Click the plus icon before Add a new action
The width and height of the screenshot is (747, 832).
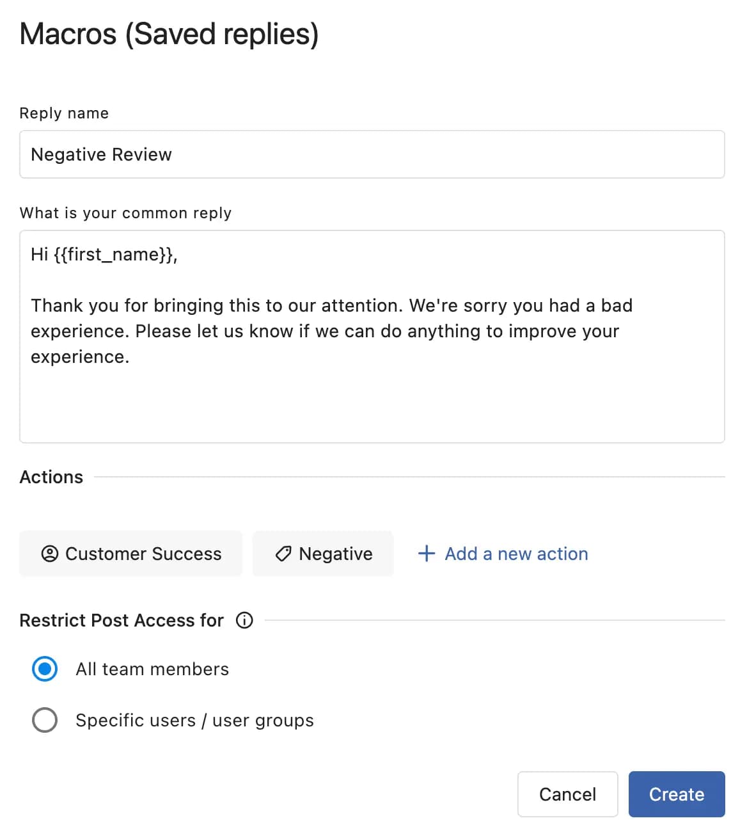click(426, 554)
